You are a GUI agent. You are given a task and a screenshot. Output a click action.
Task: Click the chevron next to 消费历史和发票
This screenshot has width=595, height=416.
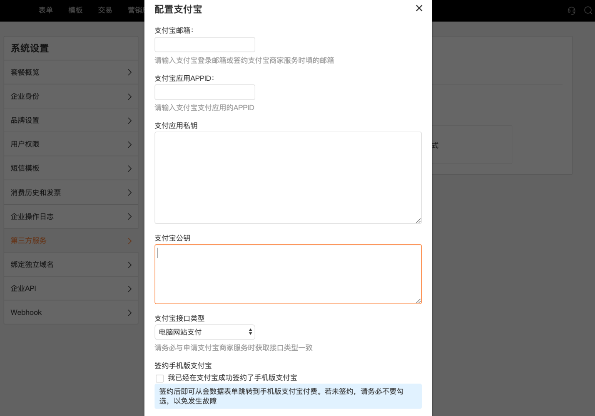tap(129, 193)
